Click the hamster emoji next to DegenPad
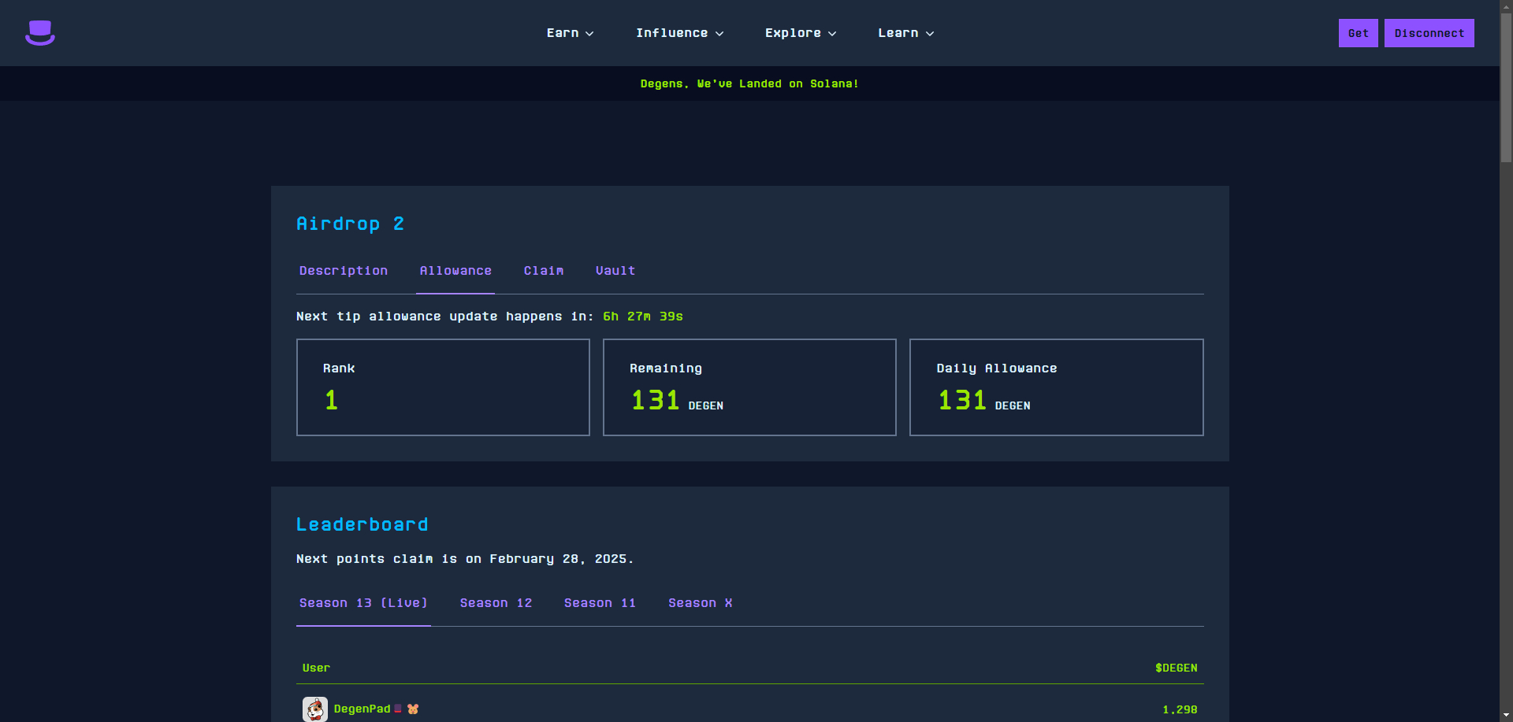1513x722 pixels. [x=413, y=709]
